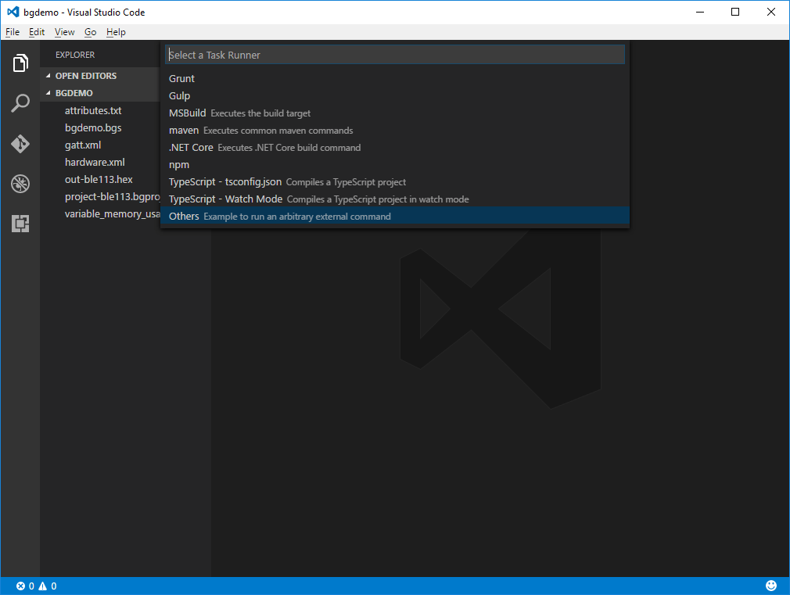
Task: Open the Git source control view
Action: pos(20,144)
